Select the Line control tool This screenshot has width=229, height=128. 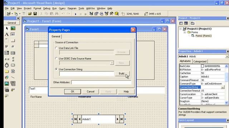(13, 78)
